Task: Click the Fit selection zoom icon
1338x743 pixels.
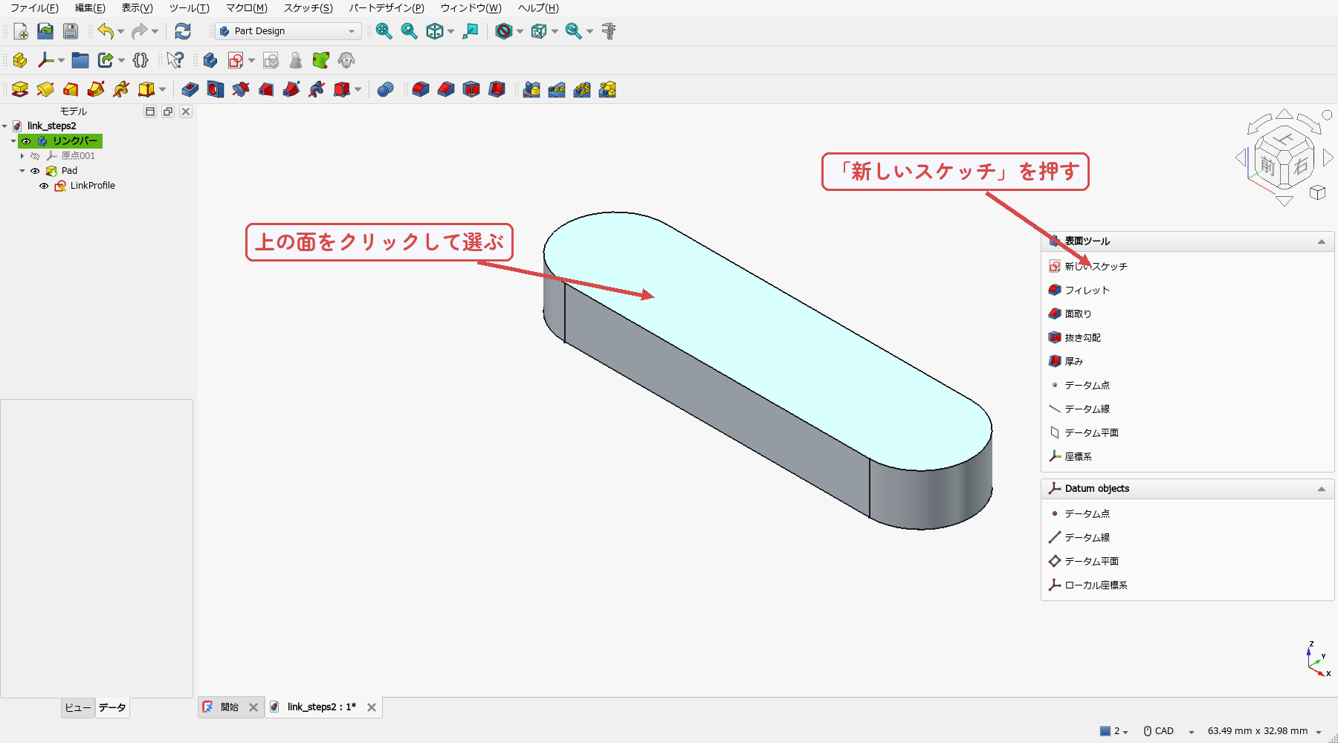Action: 409,31
